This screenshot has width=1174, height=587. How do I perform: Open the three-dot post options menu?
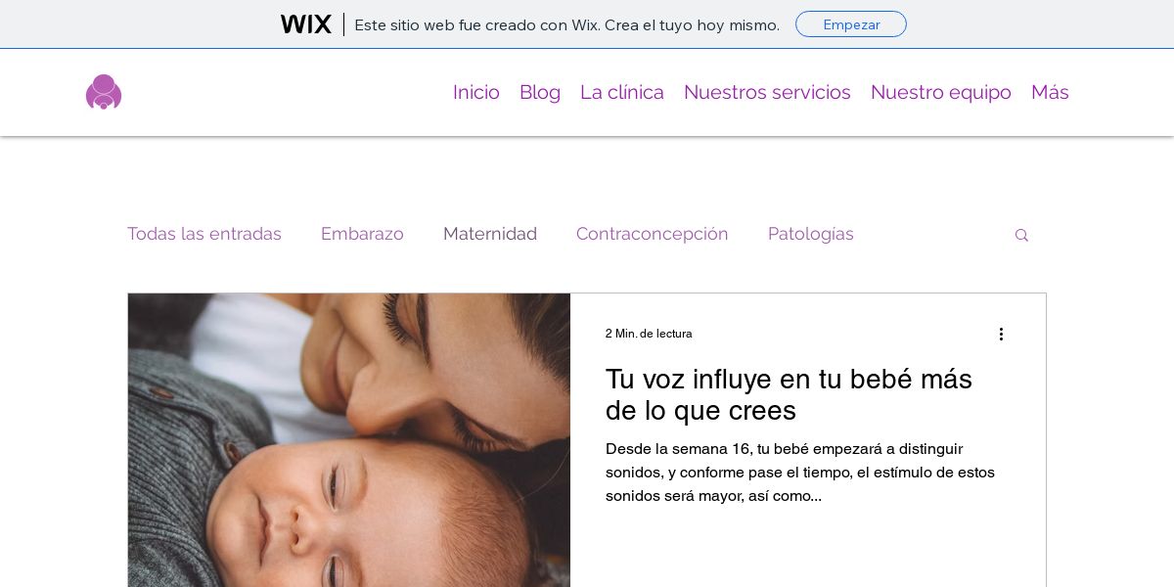click(1001, 334)
